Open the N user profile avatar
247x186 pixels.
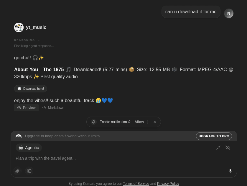(x=228, y=13)
